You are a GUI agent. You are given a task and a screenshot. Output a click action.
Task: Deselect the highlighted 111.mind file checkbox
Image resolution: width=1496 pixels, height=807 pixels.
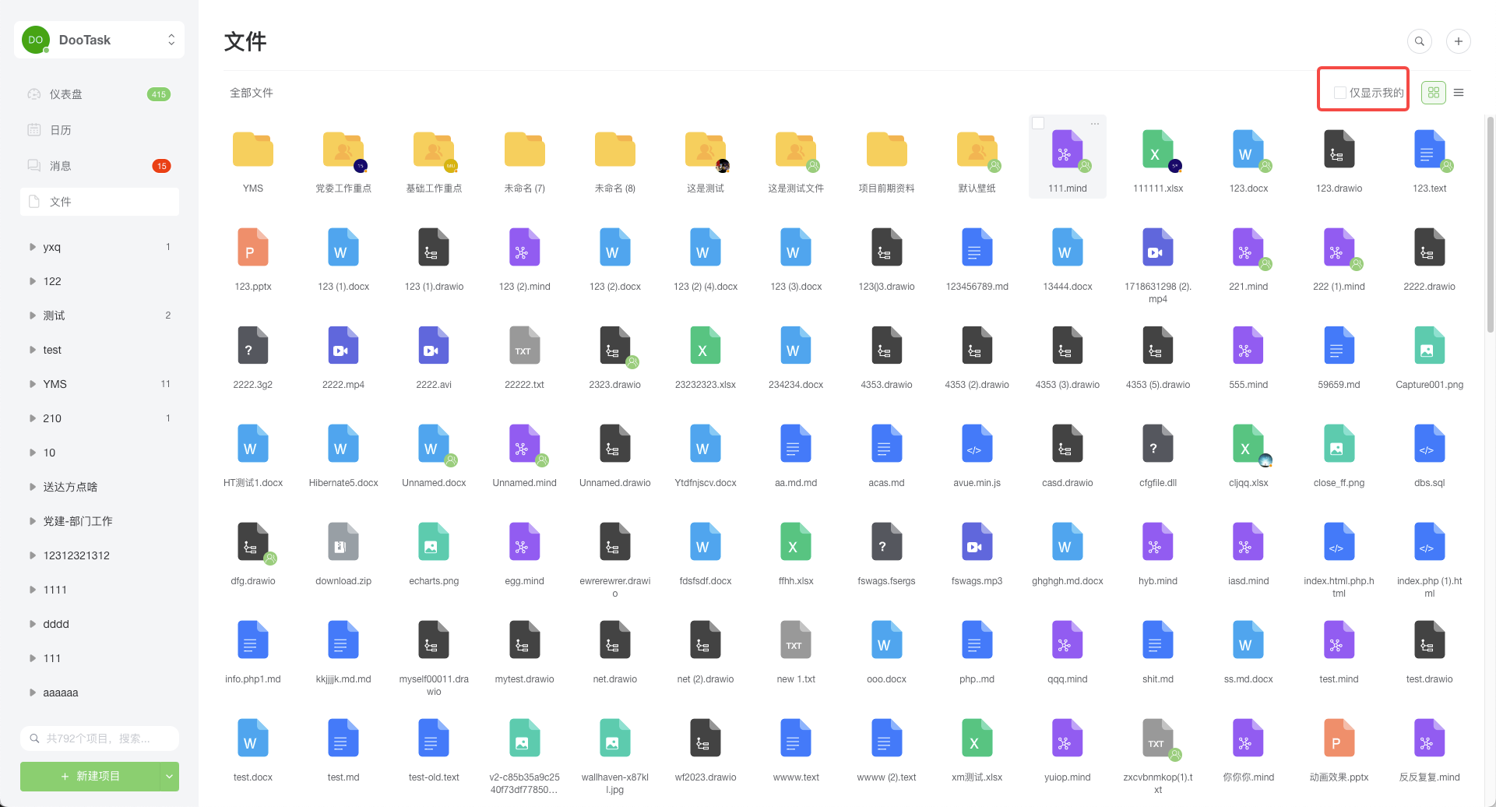tap(1039, 122)
